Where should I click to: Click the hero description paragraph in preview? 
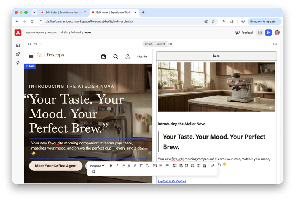[x=88, y=148]
